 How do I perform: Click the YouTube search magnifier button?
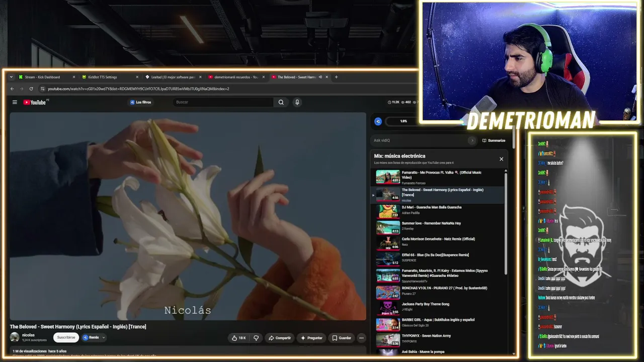click(281, 102)
